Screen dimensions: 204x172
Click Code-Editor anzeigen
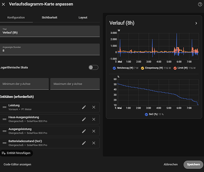click(17, 165)
